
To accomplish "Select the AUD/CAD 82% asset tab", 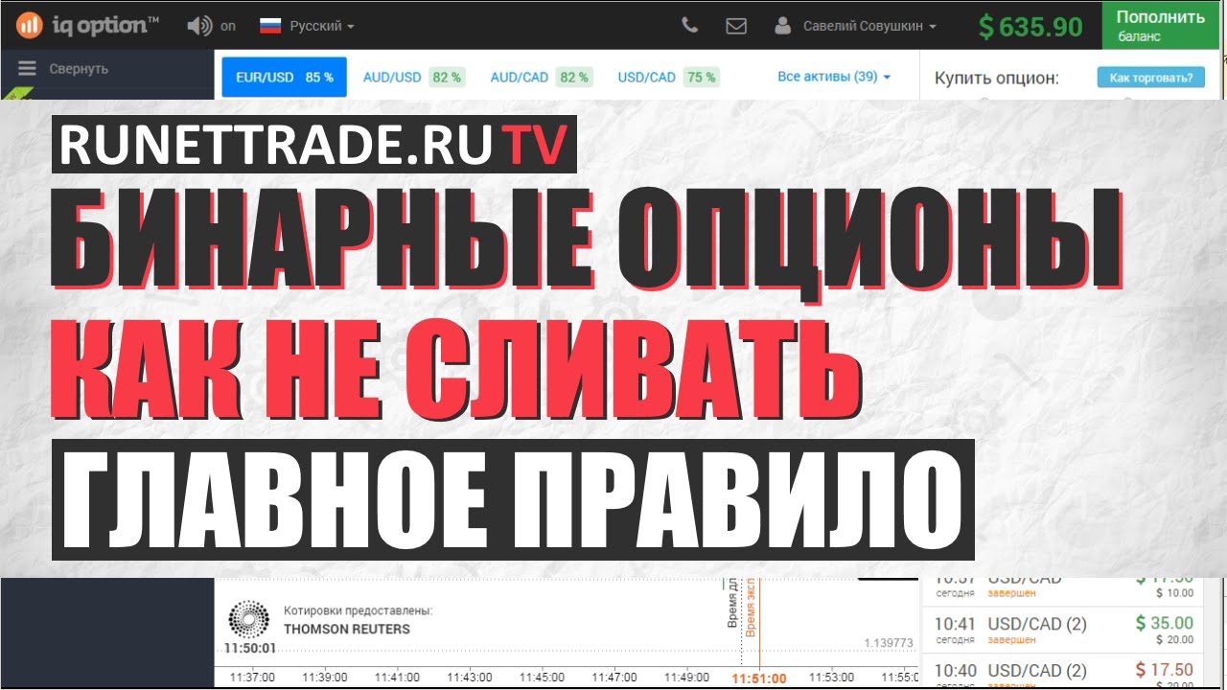I will pyautogui.click(x=542, y=77).
